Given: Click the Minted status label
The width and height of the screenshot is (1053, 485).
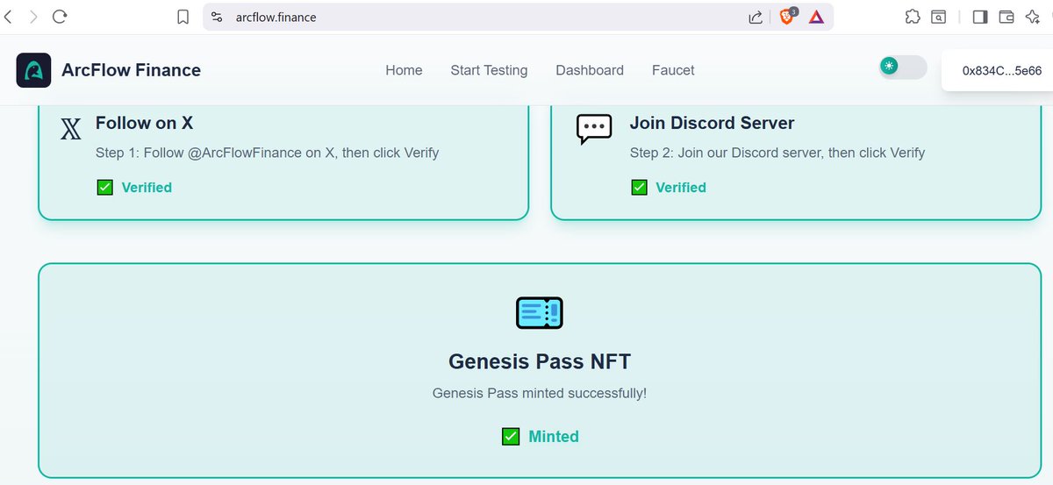Looking at the screenshot, I should 554,436.
